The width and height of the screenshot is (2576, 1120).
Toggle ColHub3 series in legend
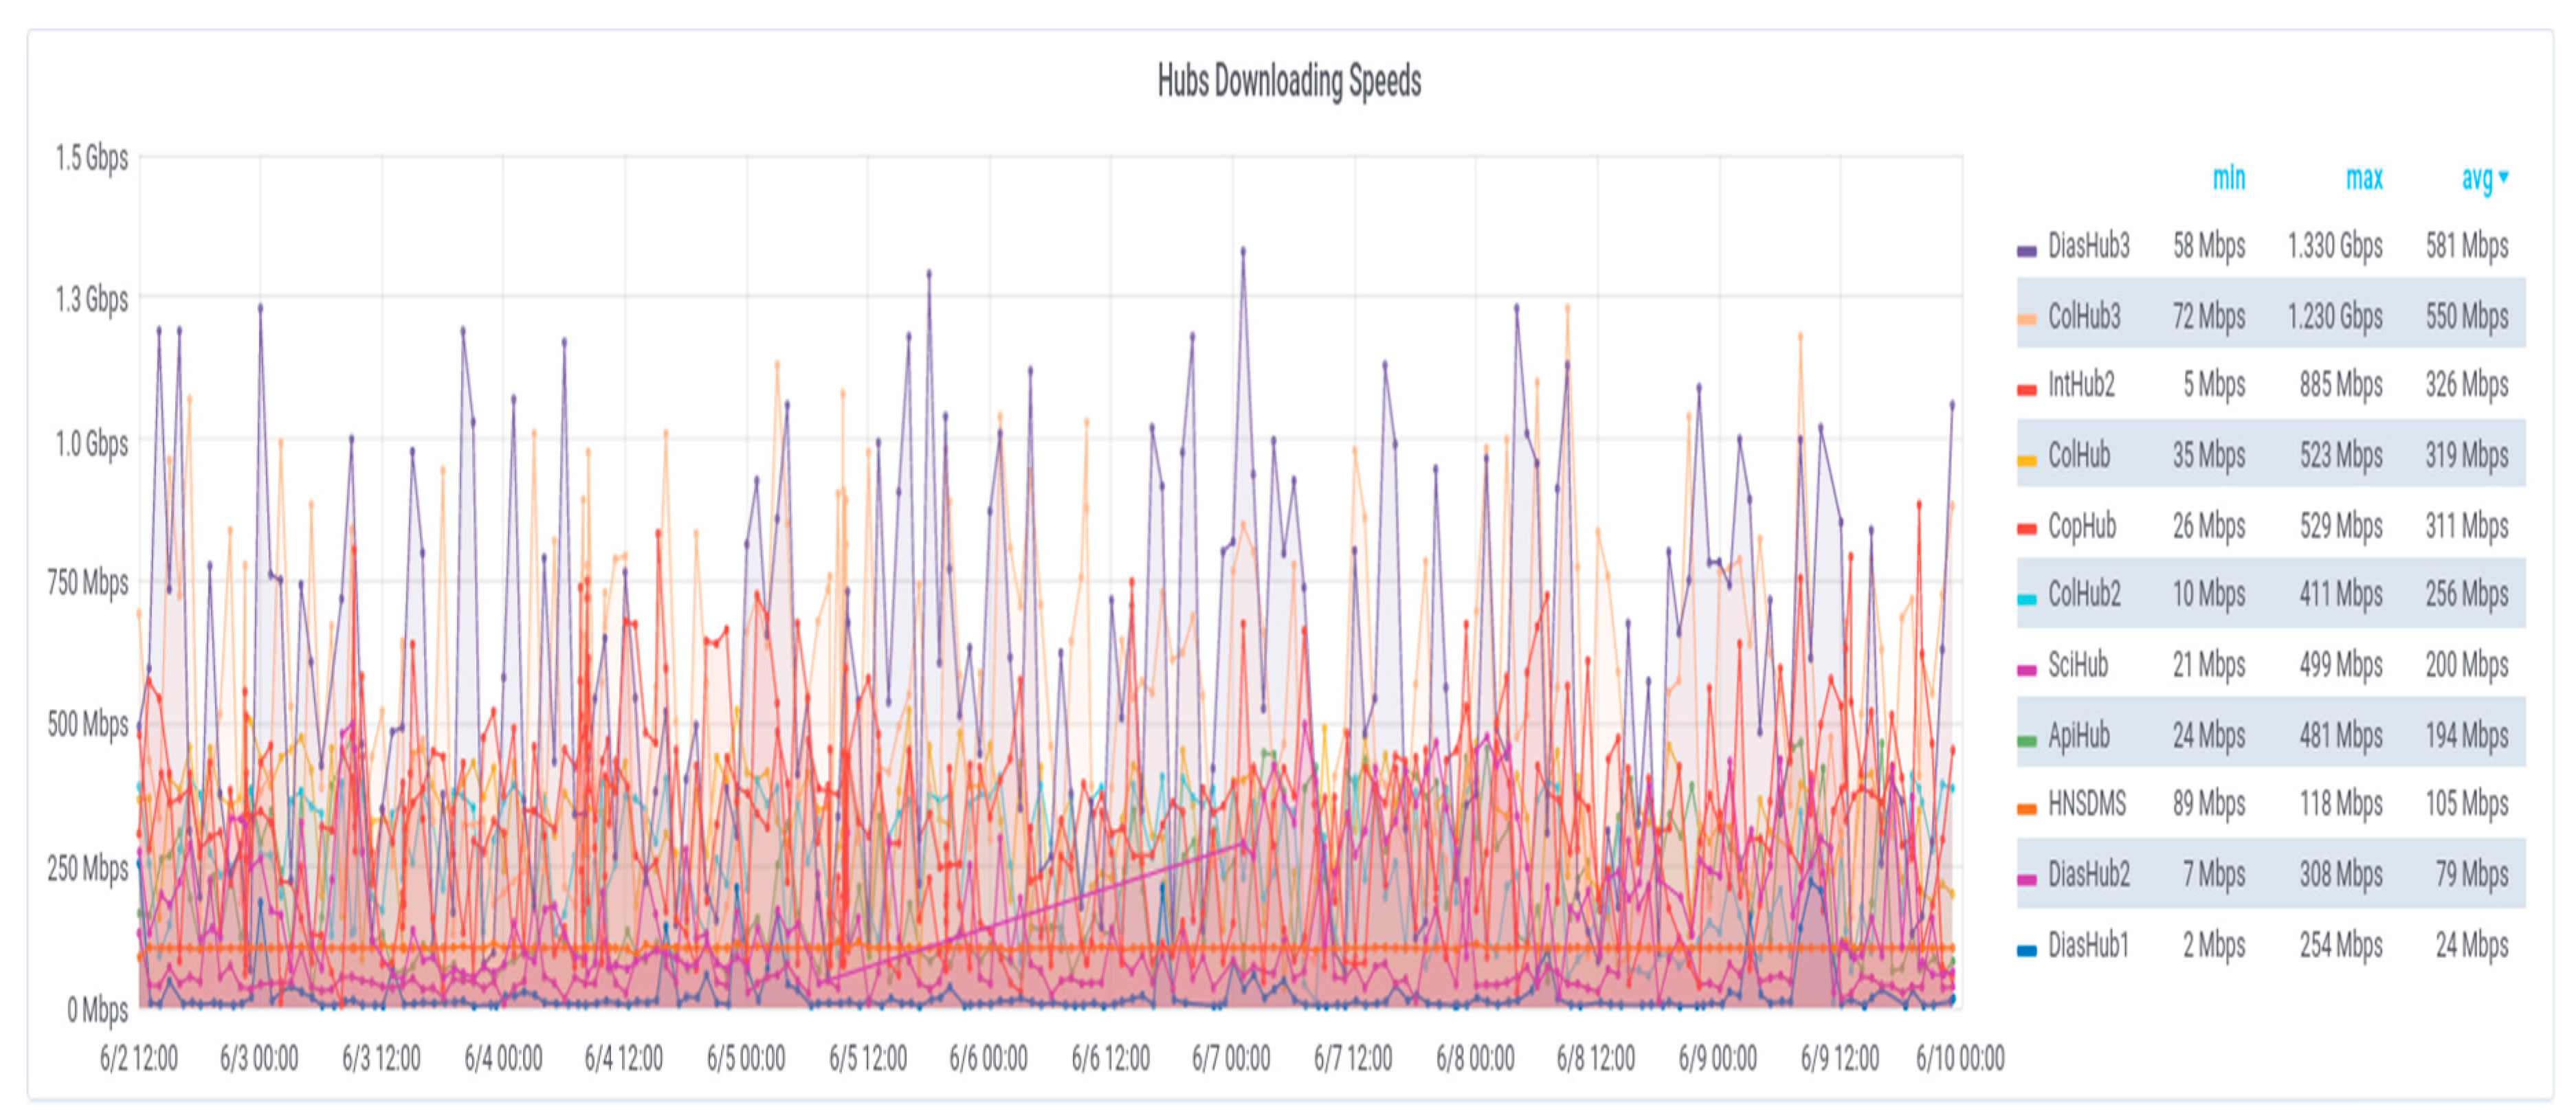[x=2084, y=316]
